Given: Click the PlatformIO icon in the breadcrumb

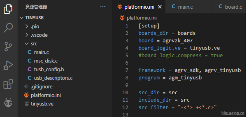Looking at the screenshot, I should [122, 18].
